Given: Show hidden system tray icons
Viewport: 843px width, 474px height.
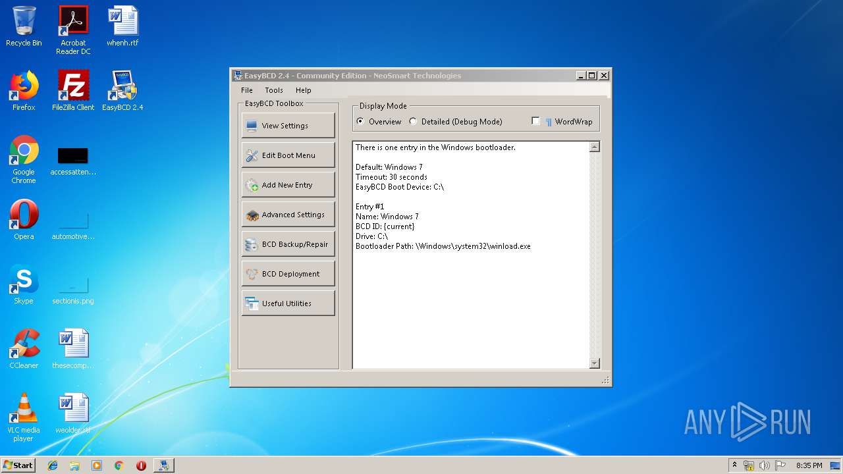Looking at the screenshot, I should pos(734,465).
